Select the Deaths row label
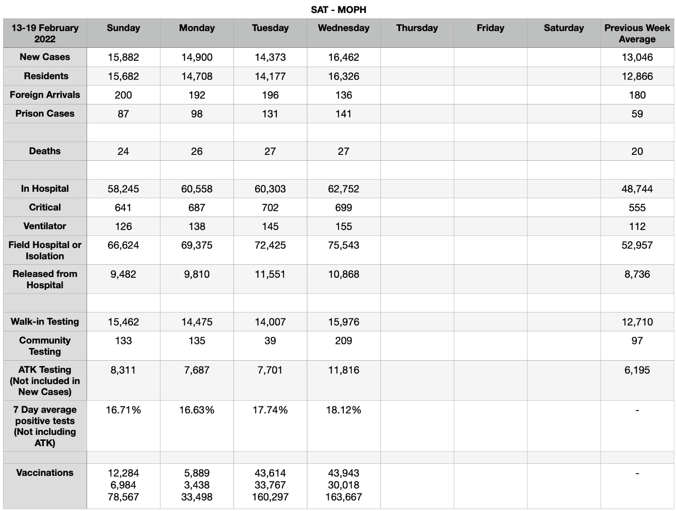676x511 pixels. [45, 151]
